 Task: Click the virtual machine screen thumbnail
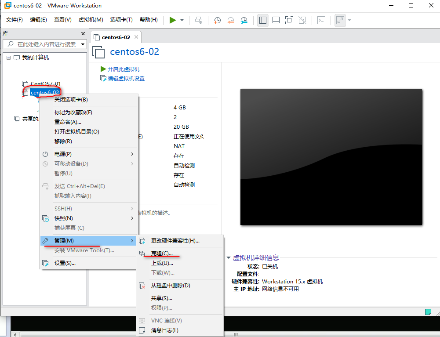(x=331, y=157)
